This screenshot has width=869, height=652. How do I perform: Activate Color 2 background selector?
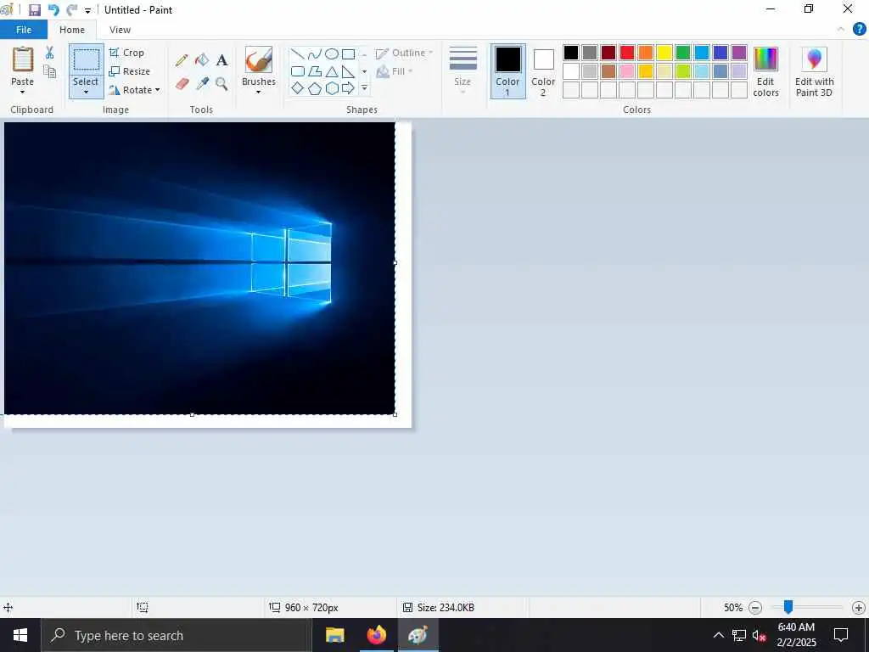pos(543,71)
